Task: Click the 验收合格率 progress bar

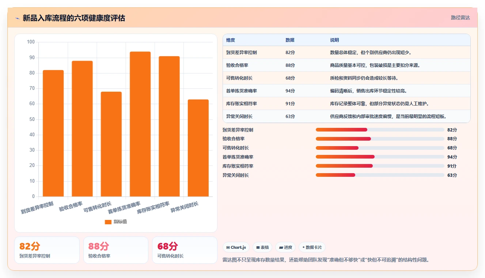Action: (380, 139)
